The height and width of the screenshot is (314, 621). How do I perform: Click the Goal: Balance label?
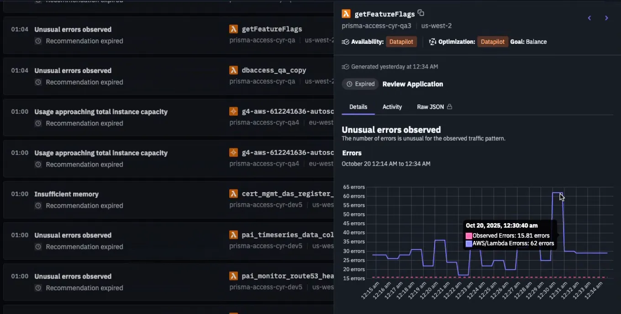coord(528,42)
